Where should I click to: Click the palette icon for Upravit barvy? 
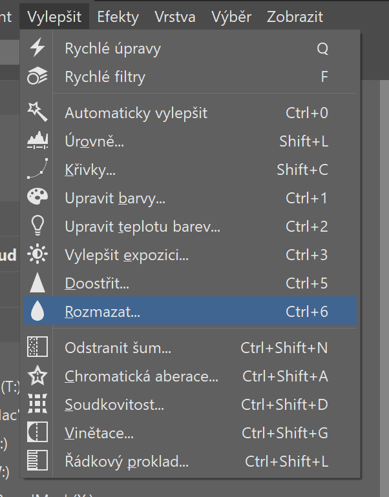click(38, 198)
